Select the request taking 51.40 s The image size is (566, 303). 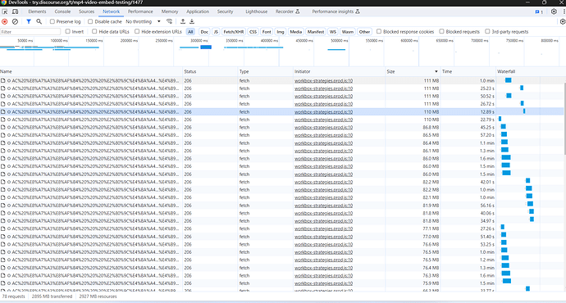tap(281, 237)
